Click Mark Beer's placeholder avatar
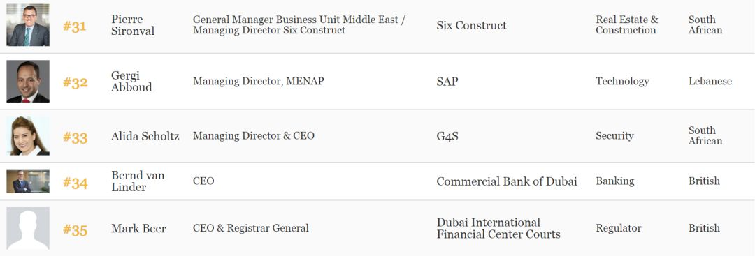Screen dimensions: 755x256 point(28,228)
